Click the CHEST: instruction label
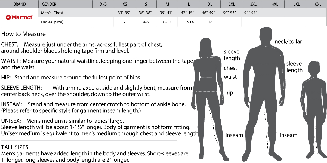The image size is (327, 163). point(10,44)
